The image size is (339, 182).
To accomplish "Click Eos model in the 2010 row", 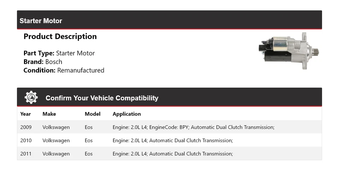I will click(89, 140).
